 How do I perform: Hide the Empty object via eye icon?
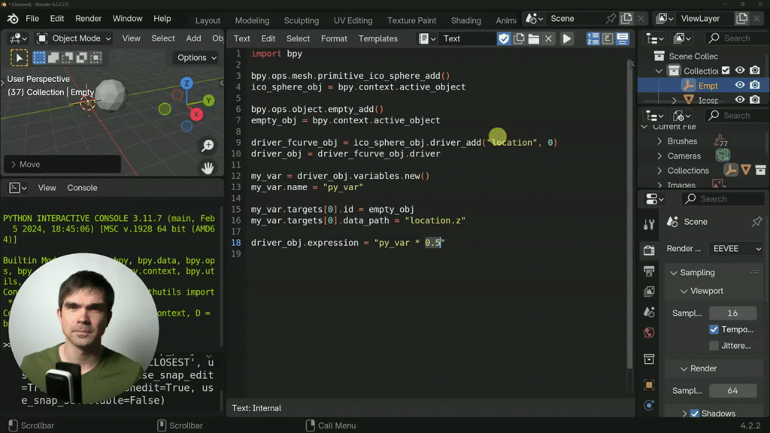coord(740,86)
